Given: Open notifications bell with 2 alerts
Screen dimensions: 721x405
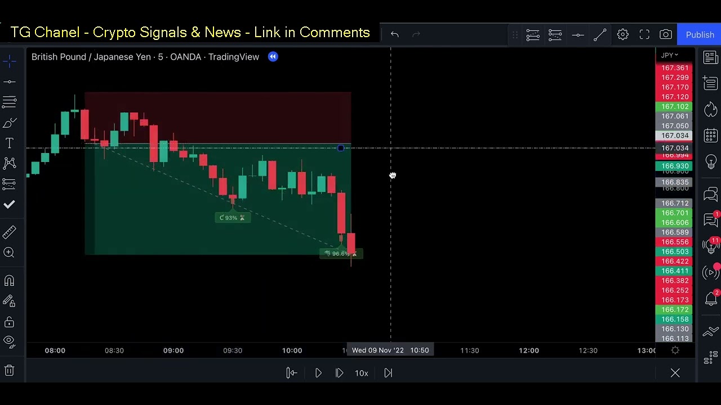Looking at the screenshot, I should 710,299.
